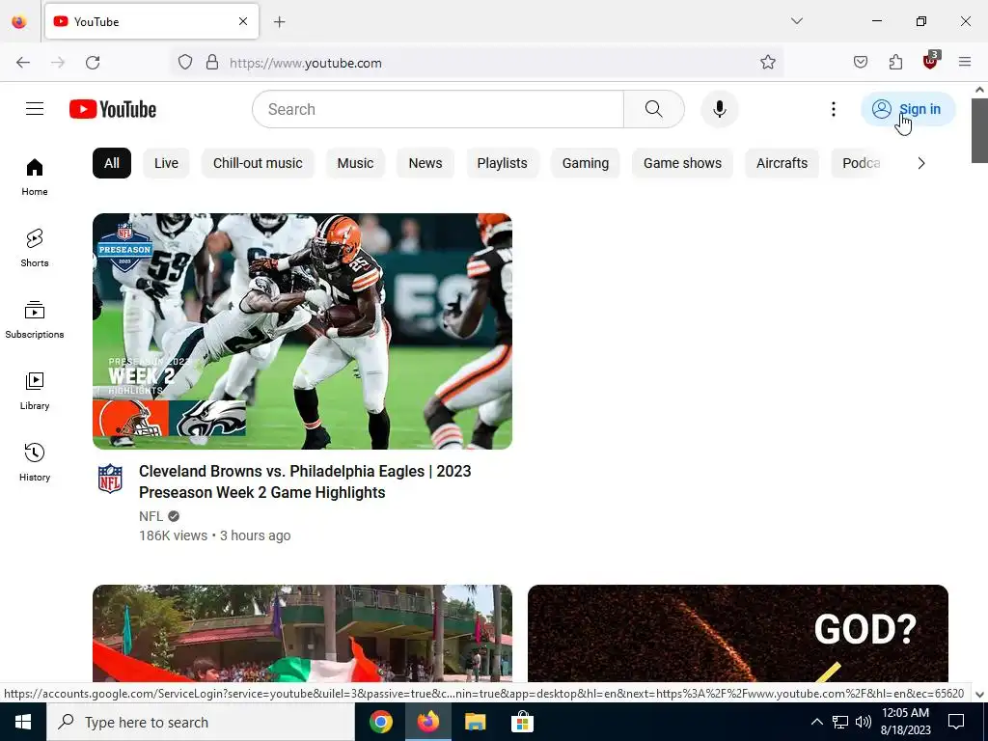Open Firefox application menu

[965, 63]
